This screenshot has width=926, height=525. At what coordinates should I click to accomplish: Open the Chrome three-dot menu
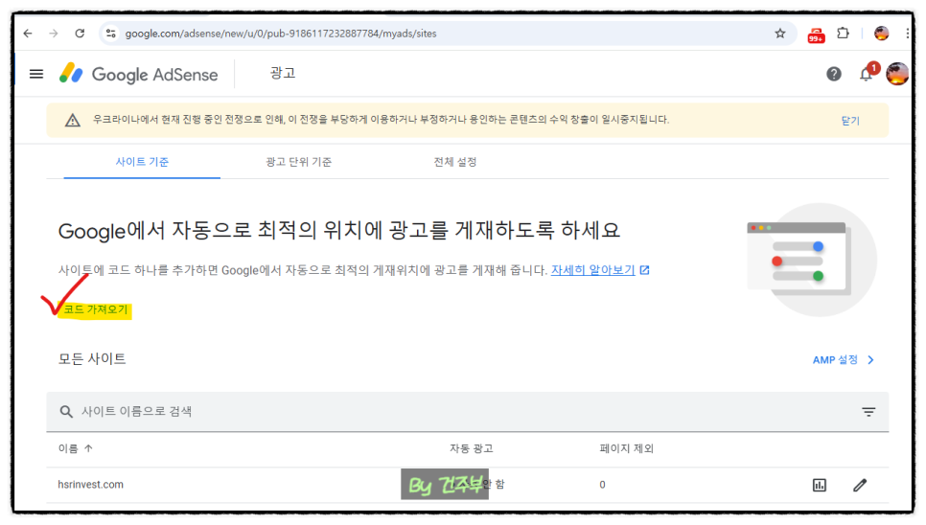907,34
